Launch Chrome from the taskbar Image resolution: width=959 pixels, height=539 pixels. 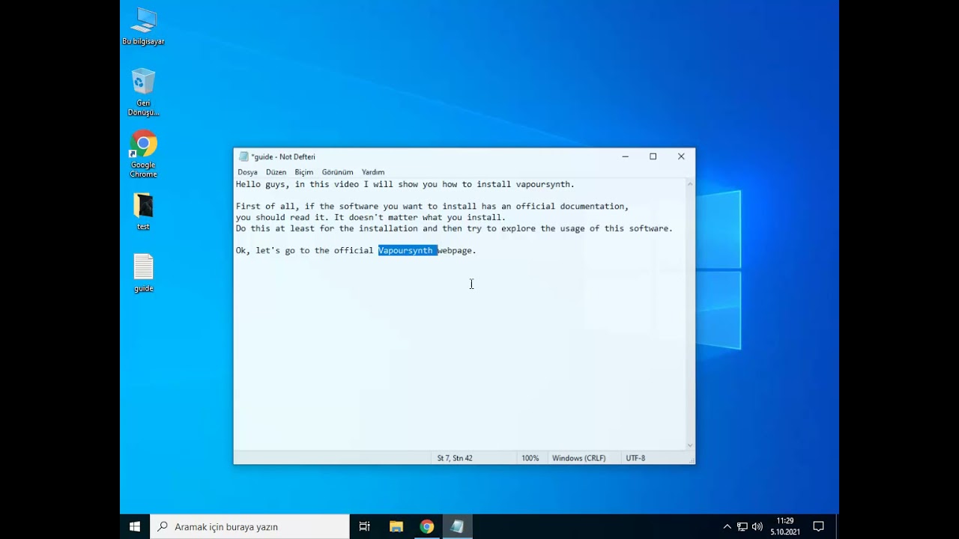(x=426, y=526)
